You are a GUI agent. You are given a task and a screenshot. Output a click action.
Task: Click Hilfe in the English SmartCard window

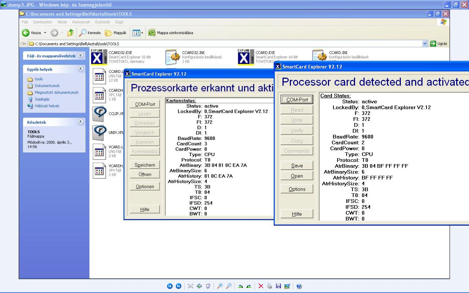(297, 214)
